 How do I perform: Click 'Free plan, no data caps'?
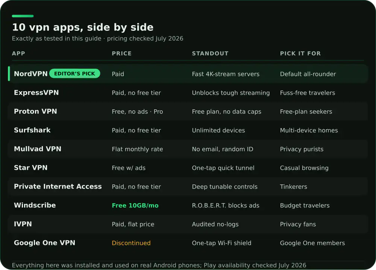click(x=227, y=112)
